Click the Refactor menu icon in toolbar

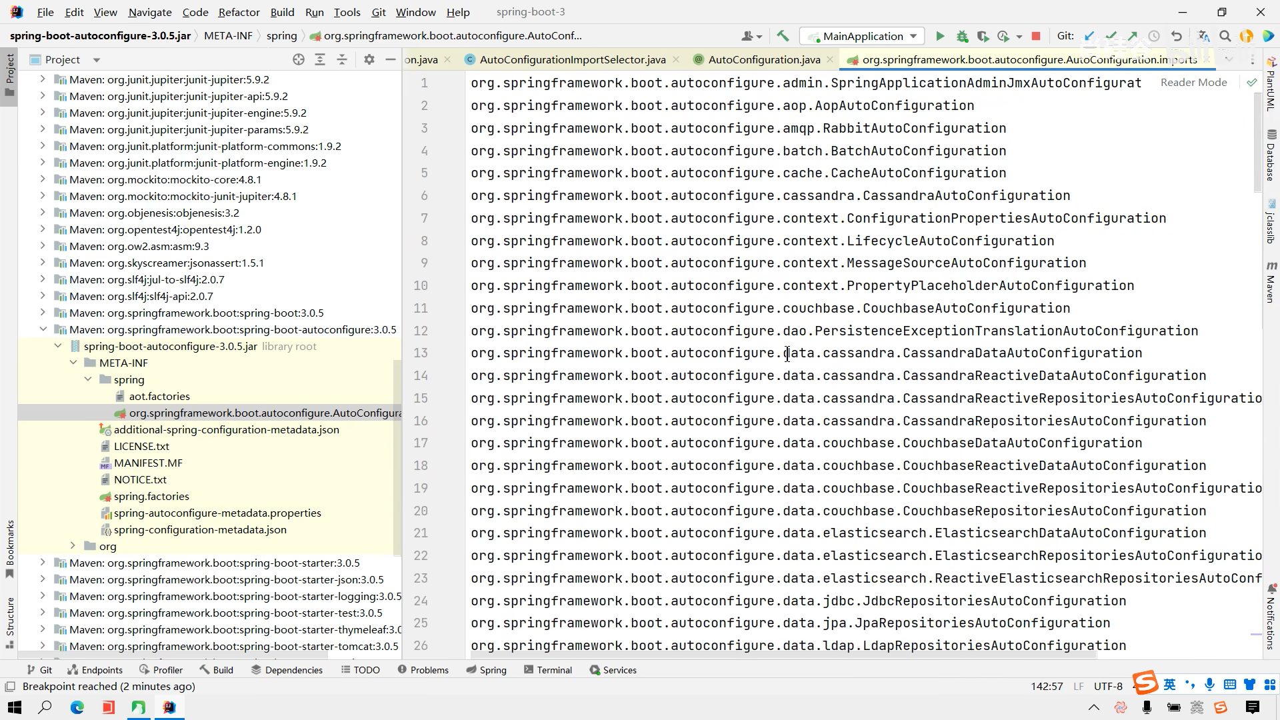[x=238, y=11]
